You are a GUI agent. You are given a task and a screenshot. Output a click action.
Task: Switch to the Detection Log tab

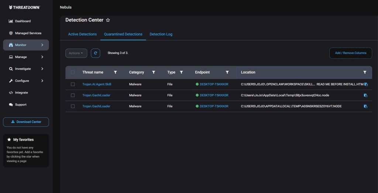pos(161,34)
